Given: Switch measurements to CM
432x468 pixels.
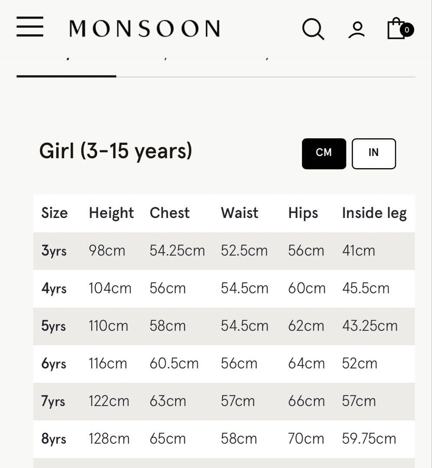Looking at the screenshot, I should coord(324,154).
